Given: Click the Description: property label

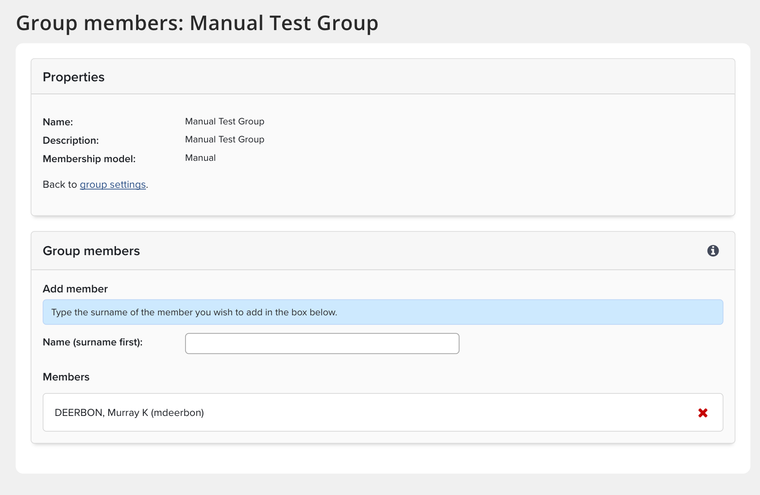Looking at the screenshot, I should 71,141.
